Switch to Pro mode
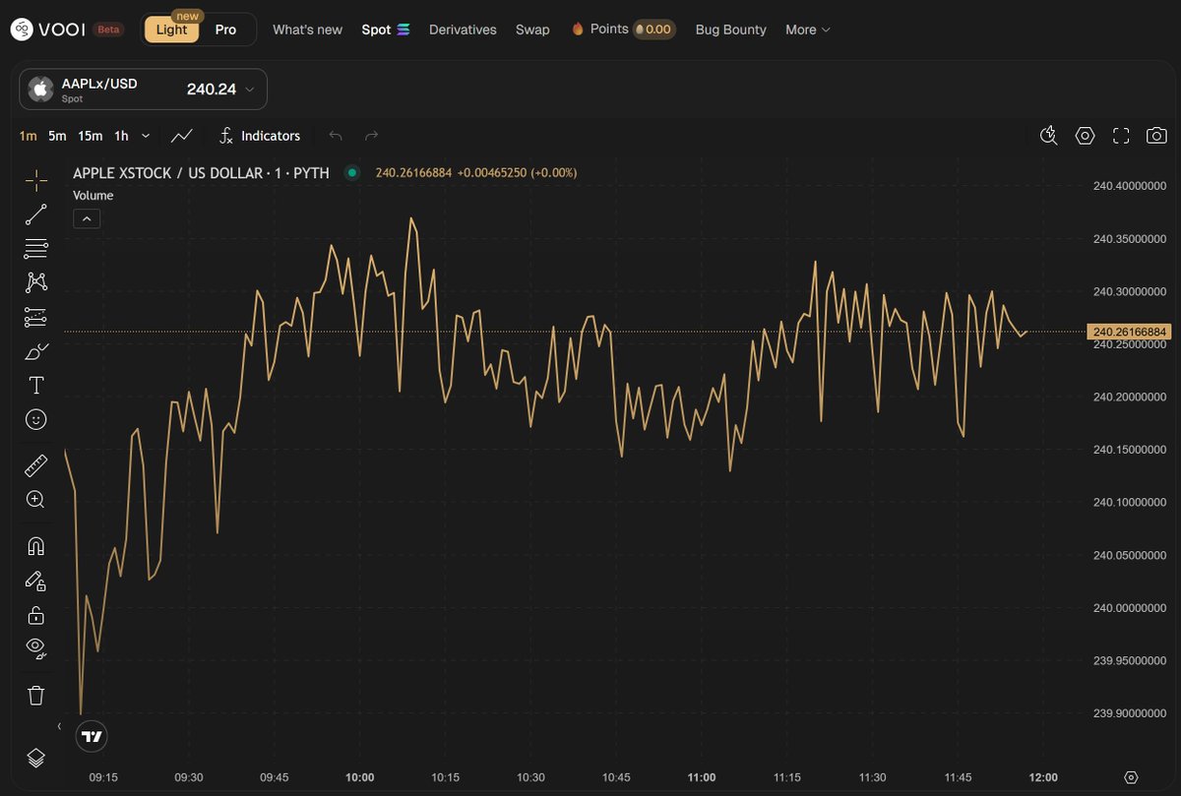 pyautogui.click(x=225, y=30)
